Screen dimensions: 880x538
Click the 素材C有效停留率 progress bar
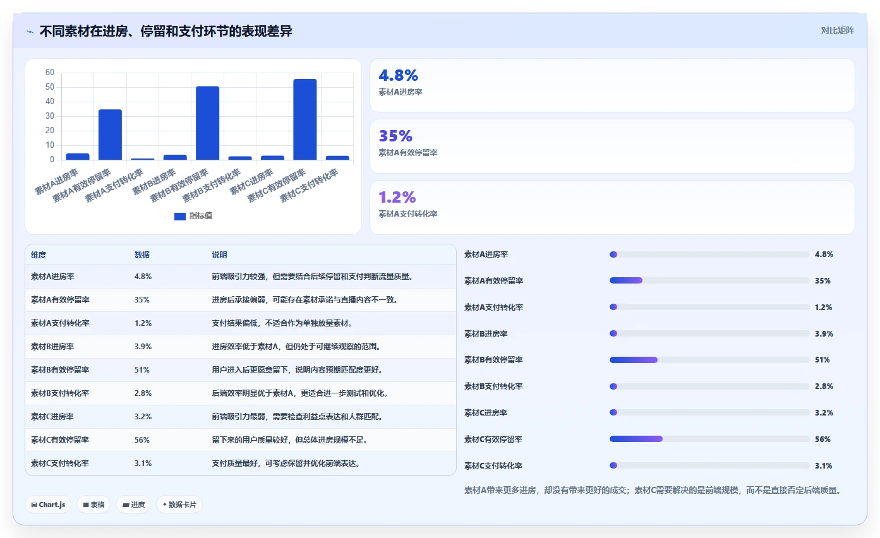click(709, 439)
